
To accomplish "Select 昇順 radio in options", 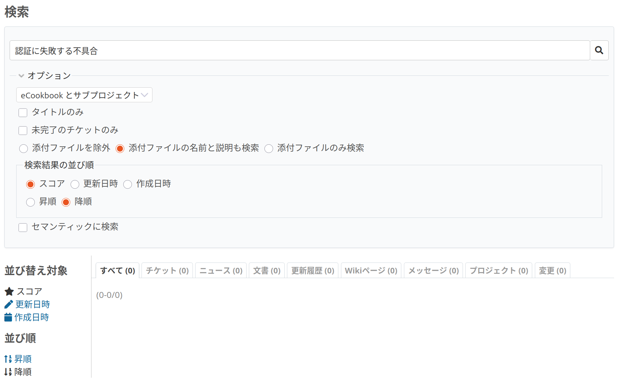I will coord(30,202).
